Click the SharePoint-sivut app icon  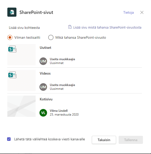point(12,12)
